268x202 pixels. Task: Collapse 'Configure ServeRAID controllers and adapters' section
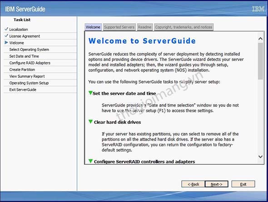[x=90, y=161]
